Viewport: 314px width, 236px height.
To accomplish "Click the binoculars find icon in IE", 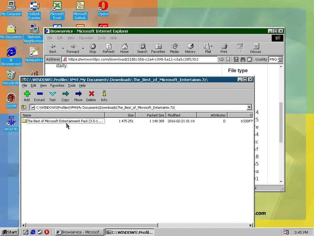I will 243,59.
